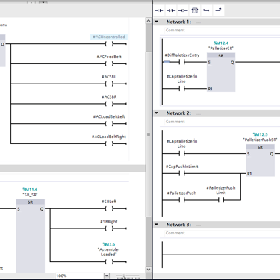Insert a normally closed contact from toolbar
Screen dimensions: 280x280
pos(171,10)
